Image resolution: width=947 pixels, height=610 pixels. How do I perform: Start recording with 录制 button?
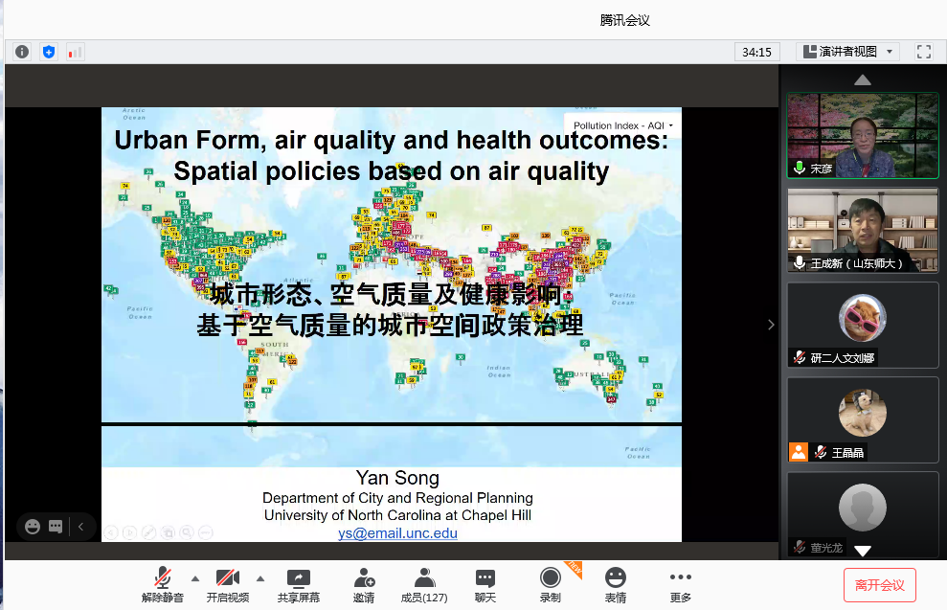[550, 585]
